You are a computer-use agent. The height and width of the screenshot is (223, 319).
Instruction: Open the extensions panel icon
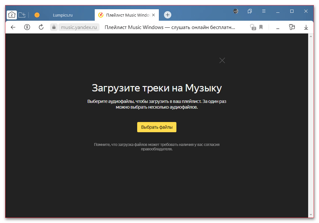pos(292,27)
